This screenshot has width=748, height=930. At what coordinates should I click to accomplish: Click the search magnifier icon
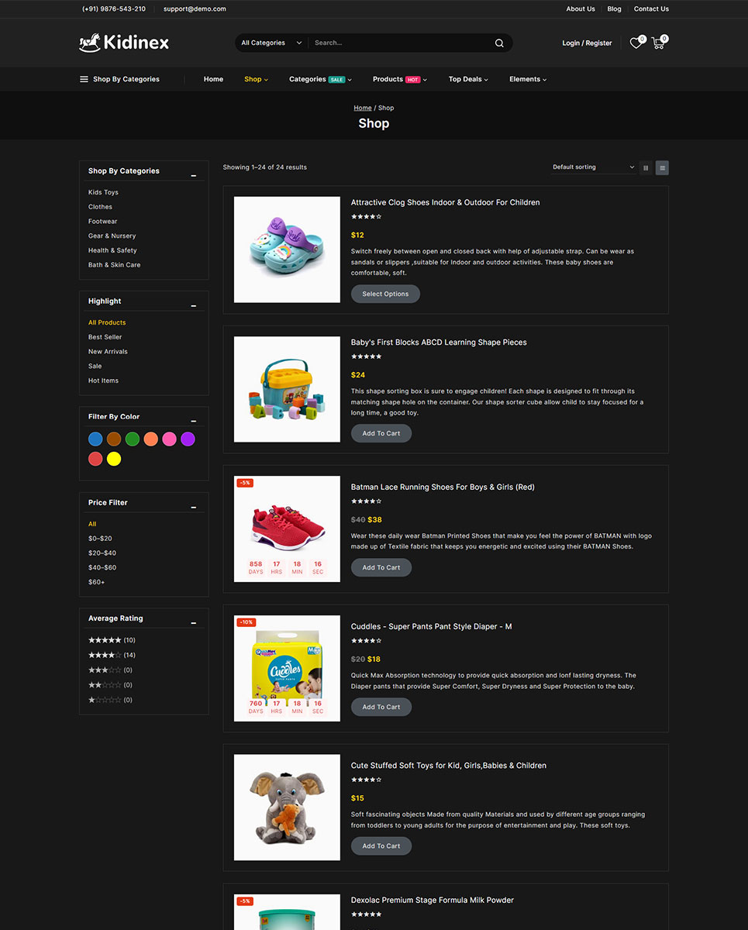(x=499, y=43)
